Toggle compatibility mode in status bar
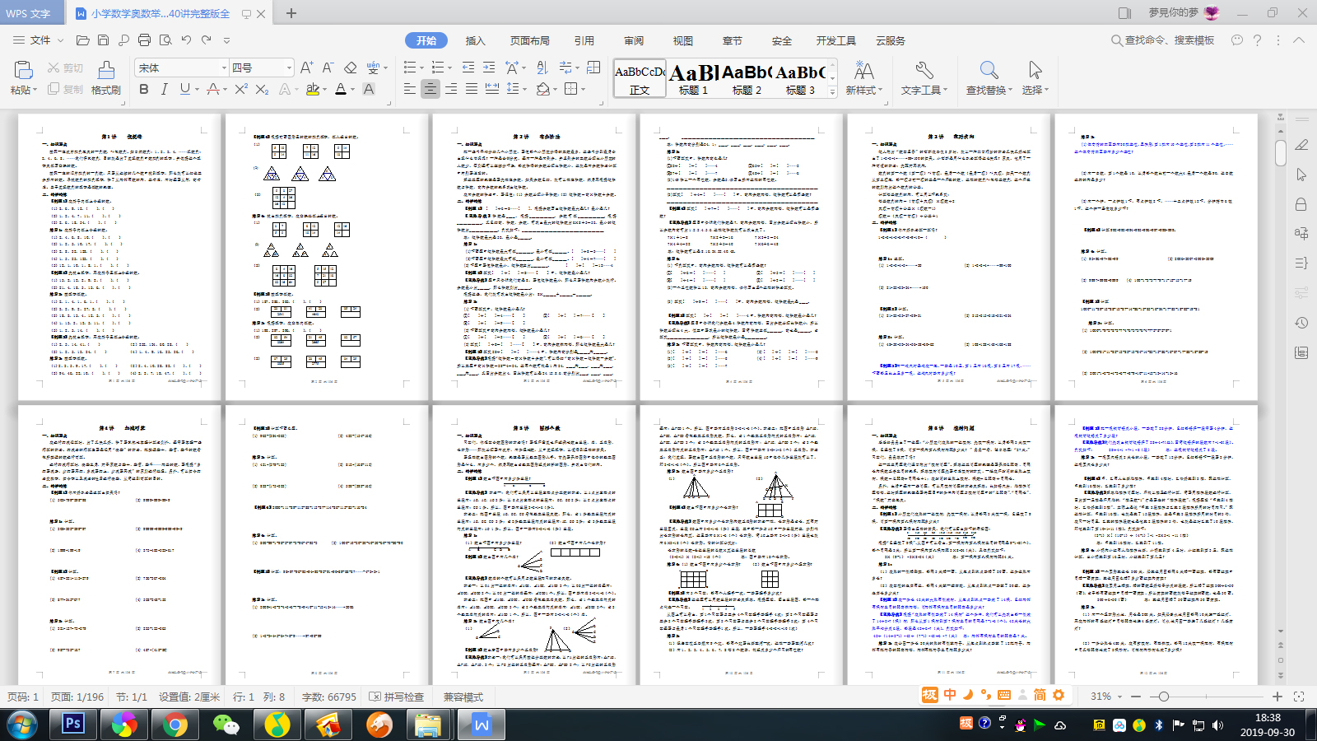 click(463, 697)
